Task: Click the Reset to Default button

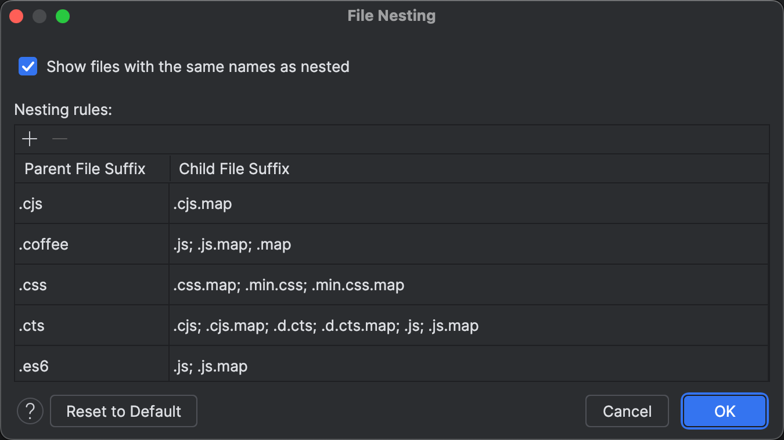Action: click(x=124, y=412)
